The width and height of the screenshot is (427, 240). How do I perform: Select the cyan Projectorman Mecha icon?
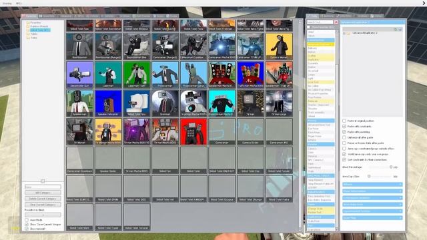pos(222,103)
